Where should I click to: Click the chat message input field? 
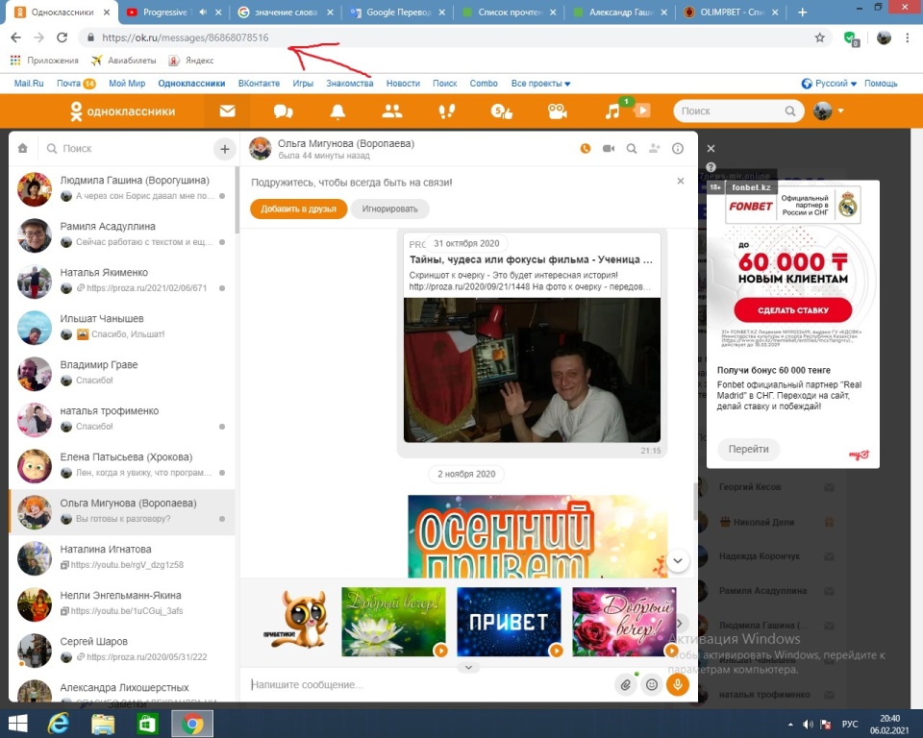(430, 684)
